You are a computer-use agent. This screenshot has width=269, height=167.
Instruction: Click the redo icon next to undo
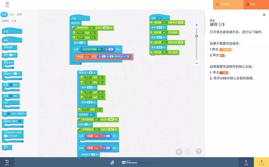188,152
